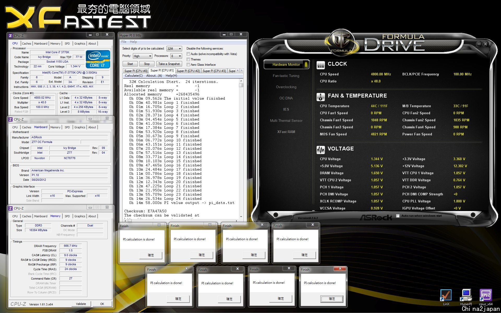Select OC DNA in Formula Drive sidebar

pos(286,98)
